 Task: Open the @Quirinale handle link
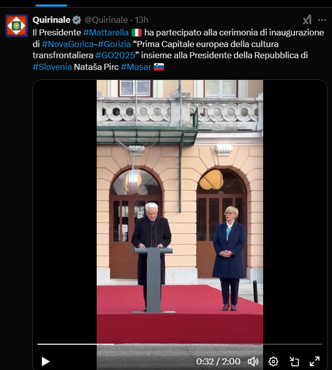point(106,20)
